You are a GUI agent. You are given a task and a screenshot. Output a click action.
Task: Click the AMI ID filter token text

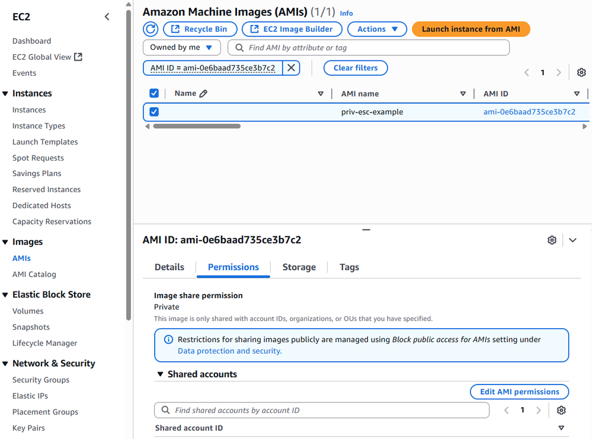click(x=213, y=68)
